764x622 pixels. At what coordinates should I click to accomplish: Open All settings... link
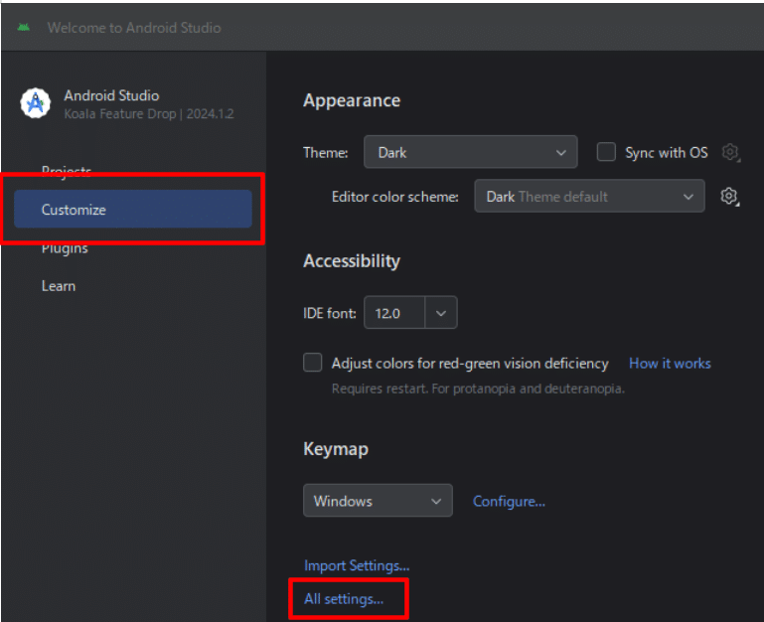(x=344, y=599)
